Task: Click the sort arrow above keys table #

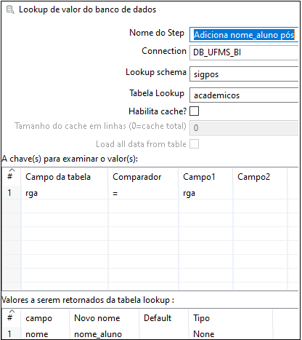Action: 12,170
